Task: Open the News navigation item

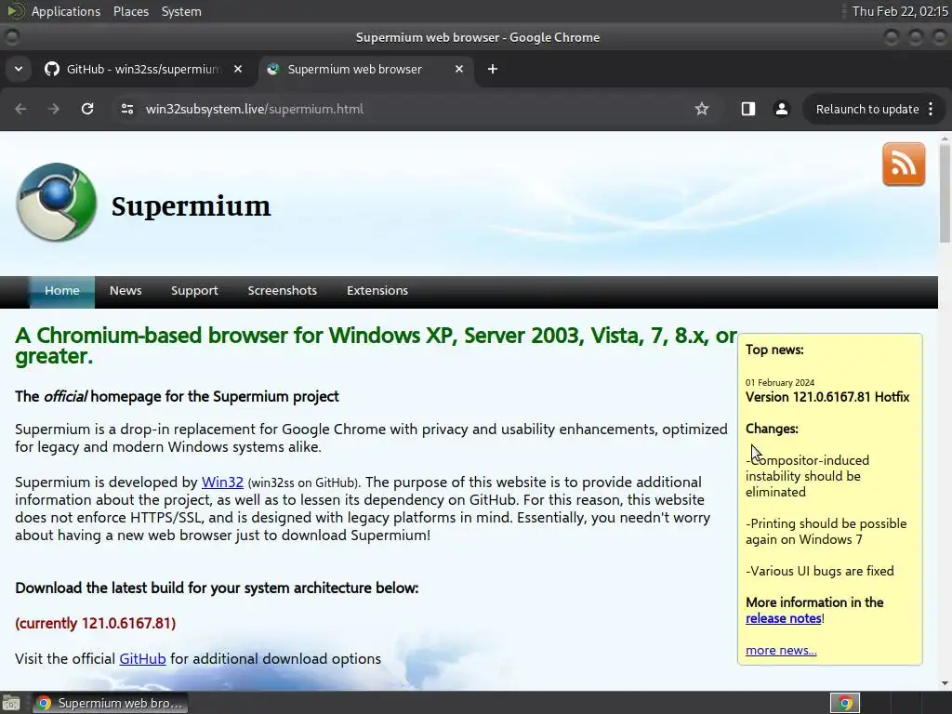Action: (126, 290)
